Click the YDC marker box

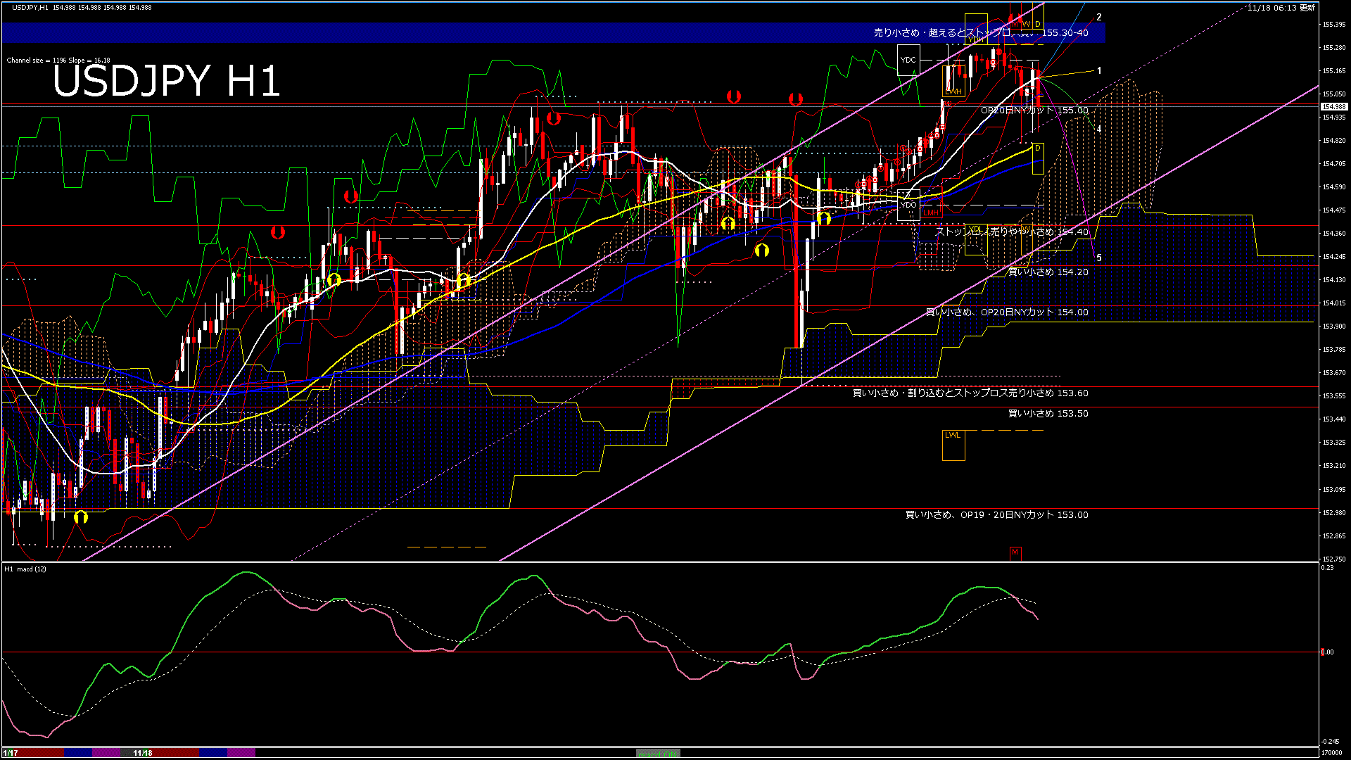908,60
